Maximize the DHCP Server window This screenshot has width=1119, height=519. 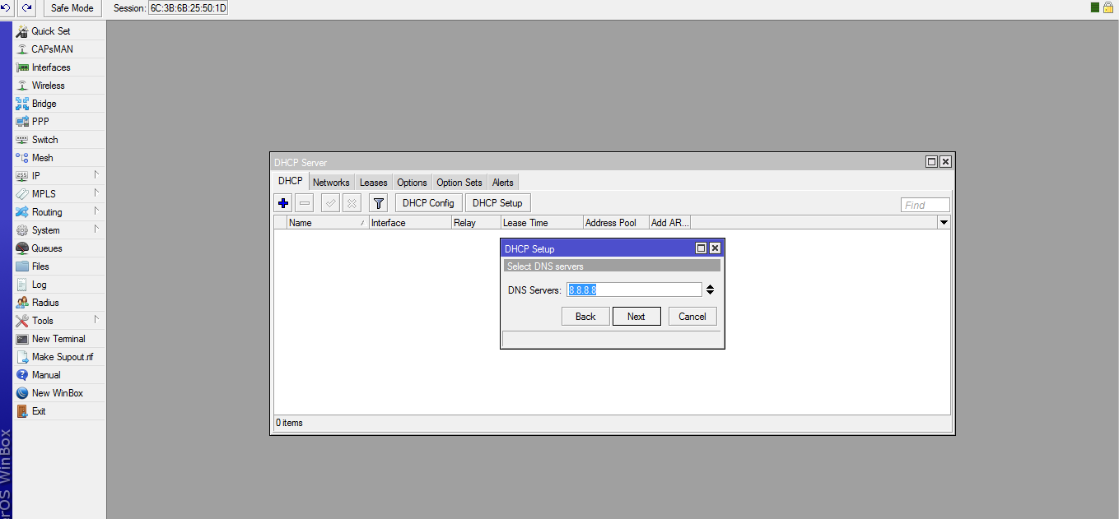tap(932, 162)
